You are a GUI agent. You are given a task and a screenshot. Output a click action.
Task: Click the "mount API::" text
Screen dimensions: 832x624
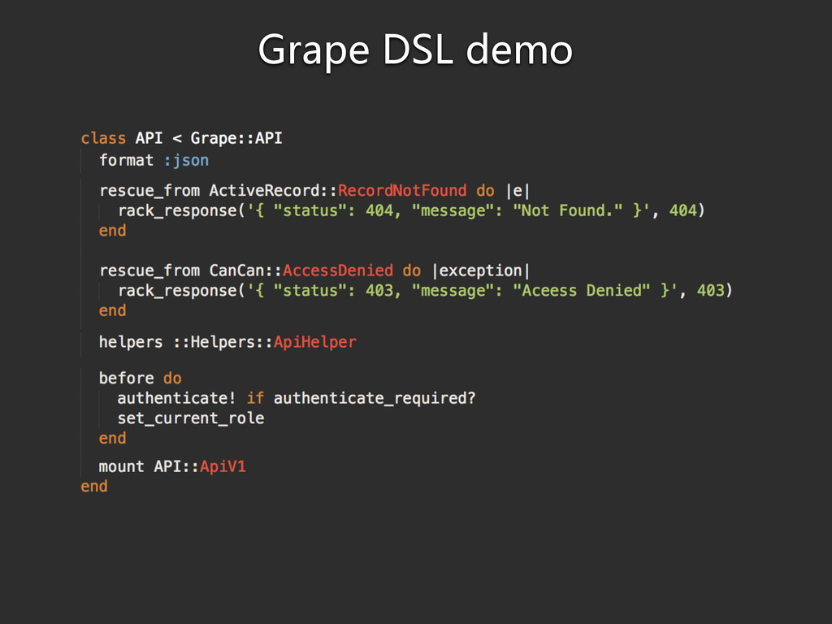(149, 467)
